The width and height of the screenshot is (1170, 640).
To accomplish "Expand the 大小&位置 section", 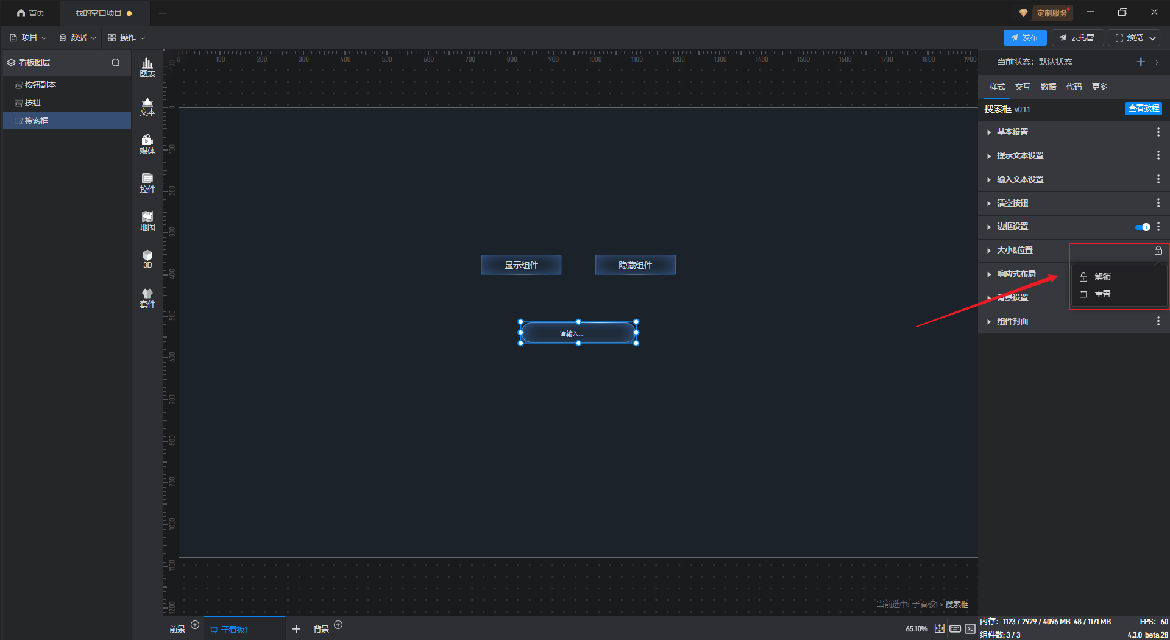I will 988,251.
